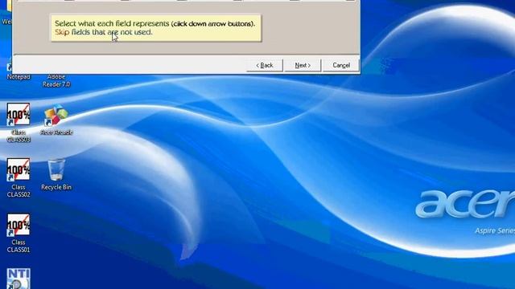Click the Back button in the wizard
Screen dimensions: 515x289
tap(265, 65)
